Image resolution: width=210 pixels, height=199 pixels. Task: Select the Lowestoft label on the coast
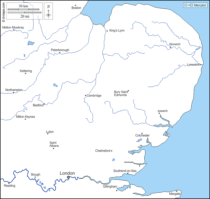point(193,64)
